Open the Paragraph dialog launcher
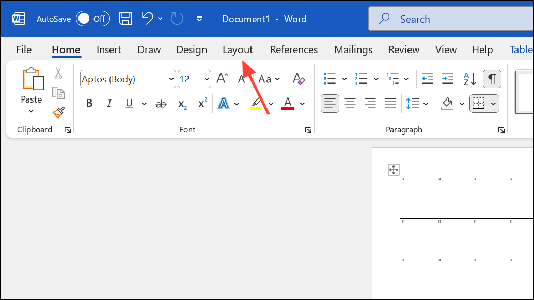The height and width of the screenshot is (300, 534). [x=501, y=130]
